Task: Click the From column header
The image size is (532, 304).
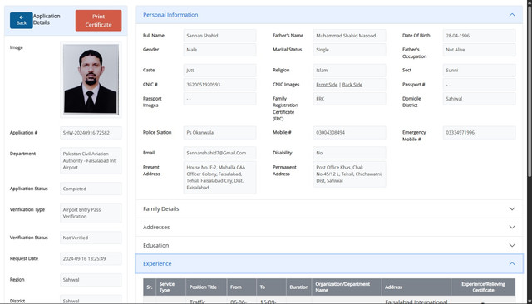Action: tap(241, 287)
